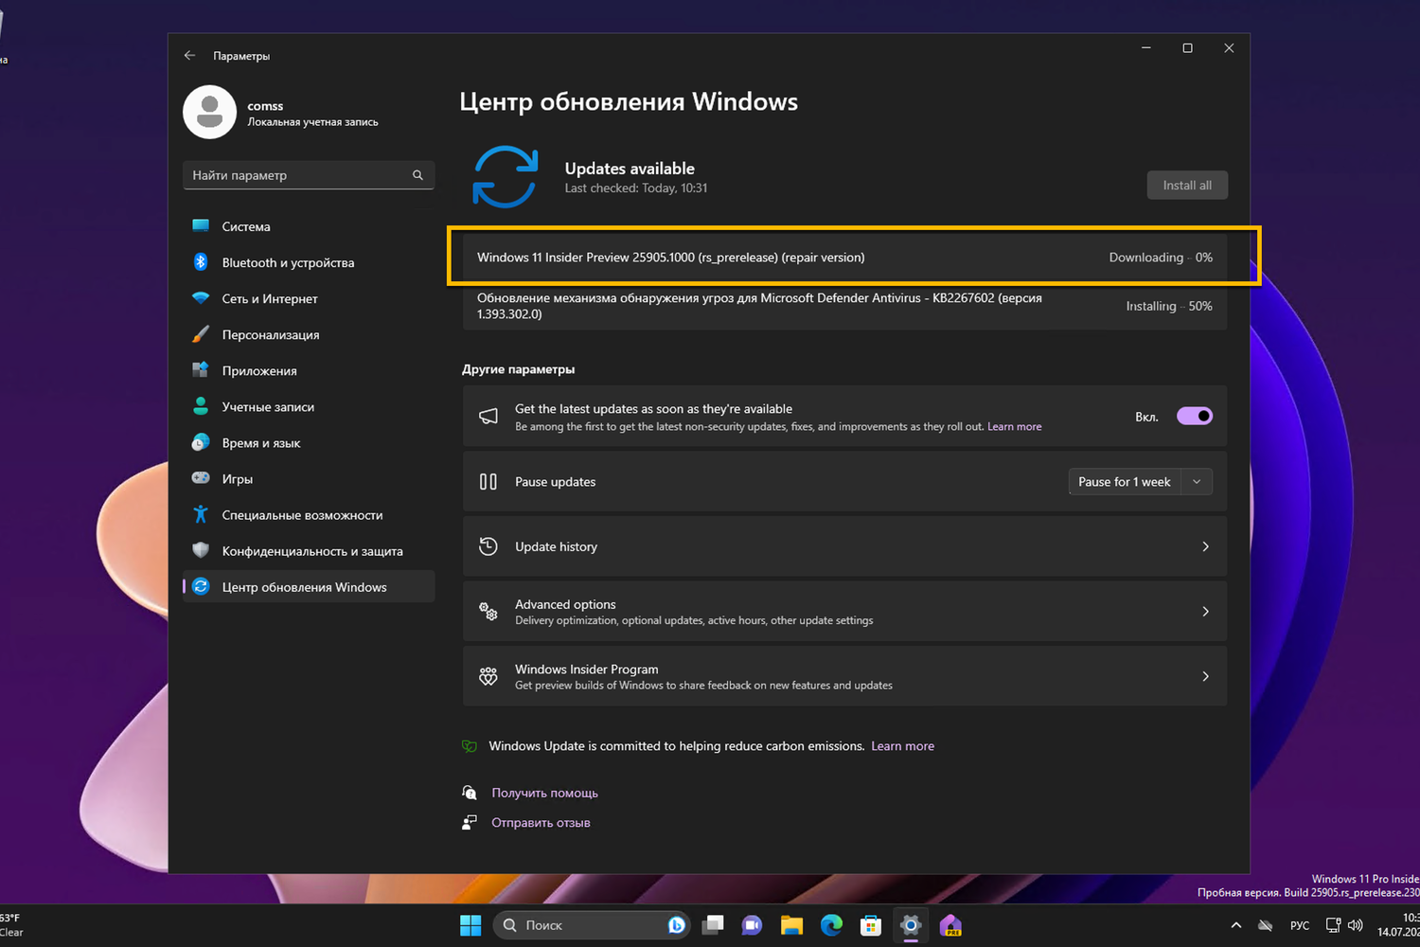Image resolution: width=1420 pixels, height=947 pixels.
Task: Open Bluetooth и устройства category
Action: 309,262
